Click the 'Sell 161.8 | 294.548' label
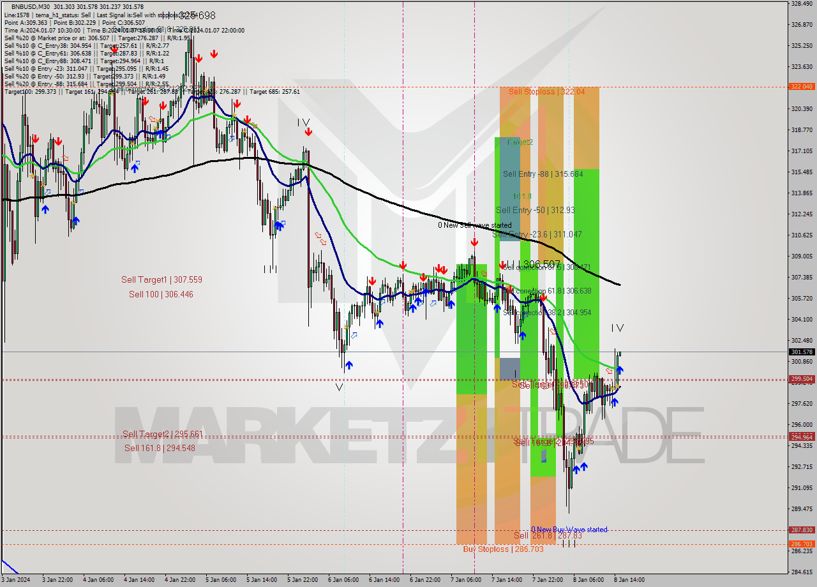 160,448
